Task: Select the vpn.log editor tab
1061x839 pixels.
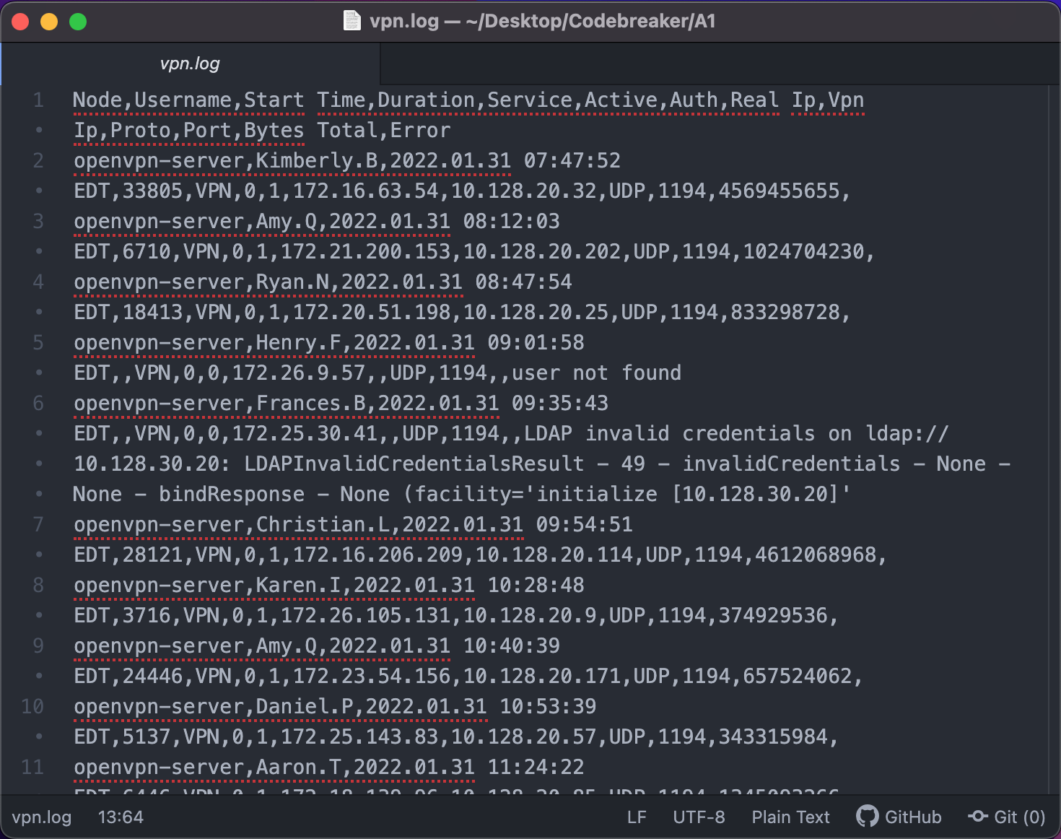Action: (x=190, y=64)
